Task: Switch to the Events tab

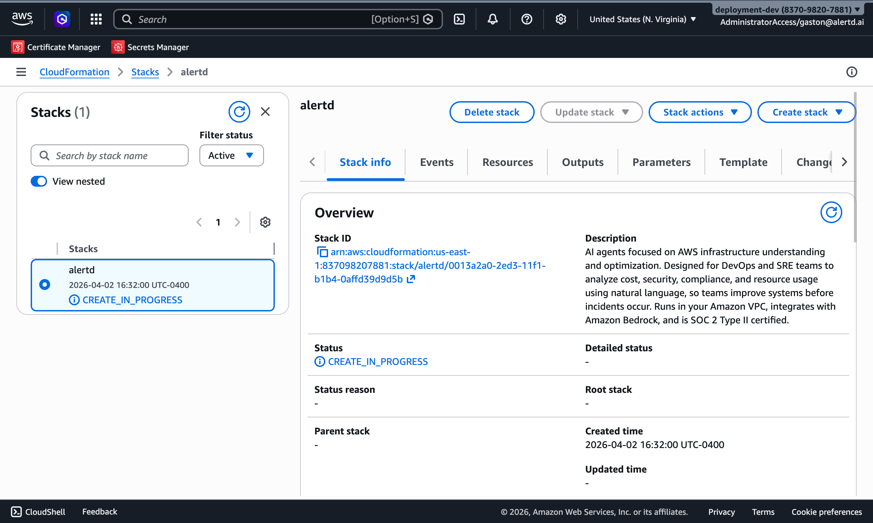Action: coord(437,162)
